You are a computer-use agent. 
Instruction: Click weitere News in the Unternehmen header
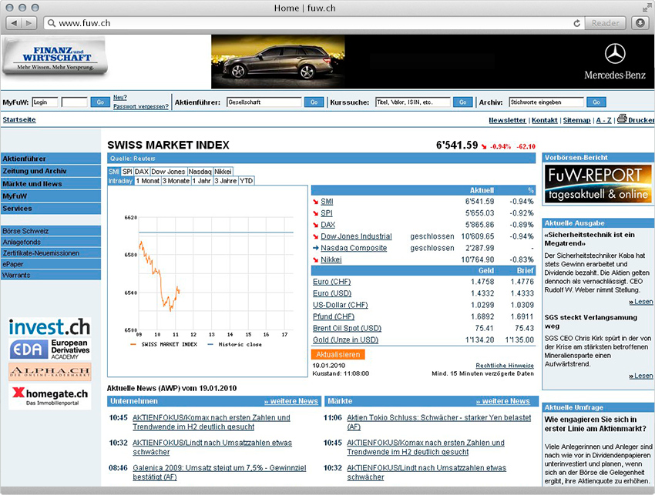[x=291, y=401]
